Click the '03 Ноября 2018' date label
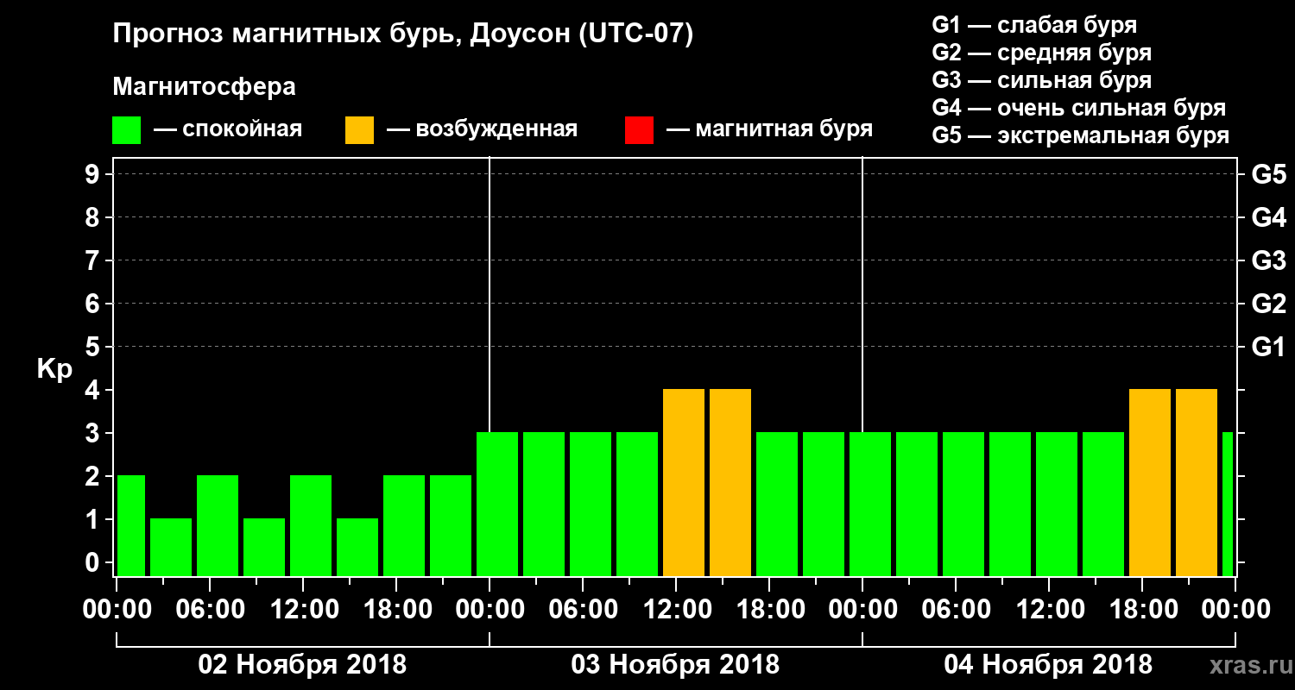Image resolution: width=1295 pixels, height=690 pixels. (675, 665)
